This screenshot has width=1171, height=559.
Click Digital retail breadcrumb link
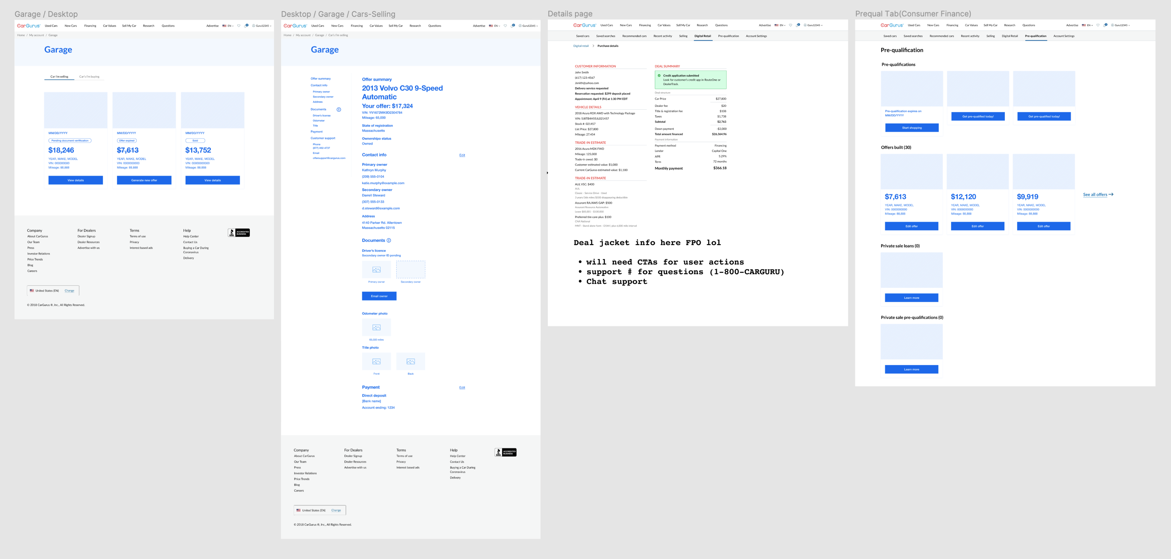pos(580,46)
